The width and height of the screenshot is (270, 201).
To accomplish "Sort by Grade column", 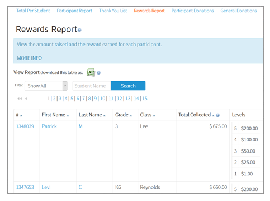I will click(x=124, y=115).
